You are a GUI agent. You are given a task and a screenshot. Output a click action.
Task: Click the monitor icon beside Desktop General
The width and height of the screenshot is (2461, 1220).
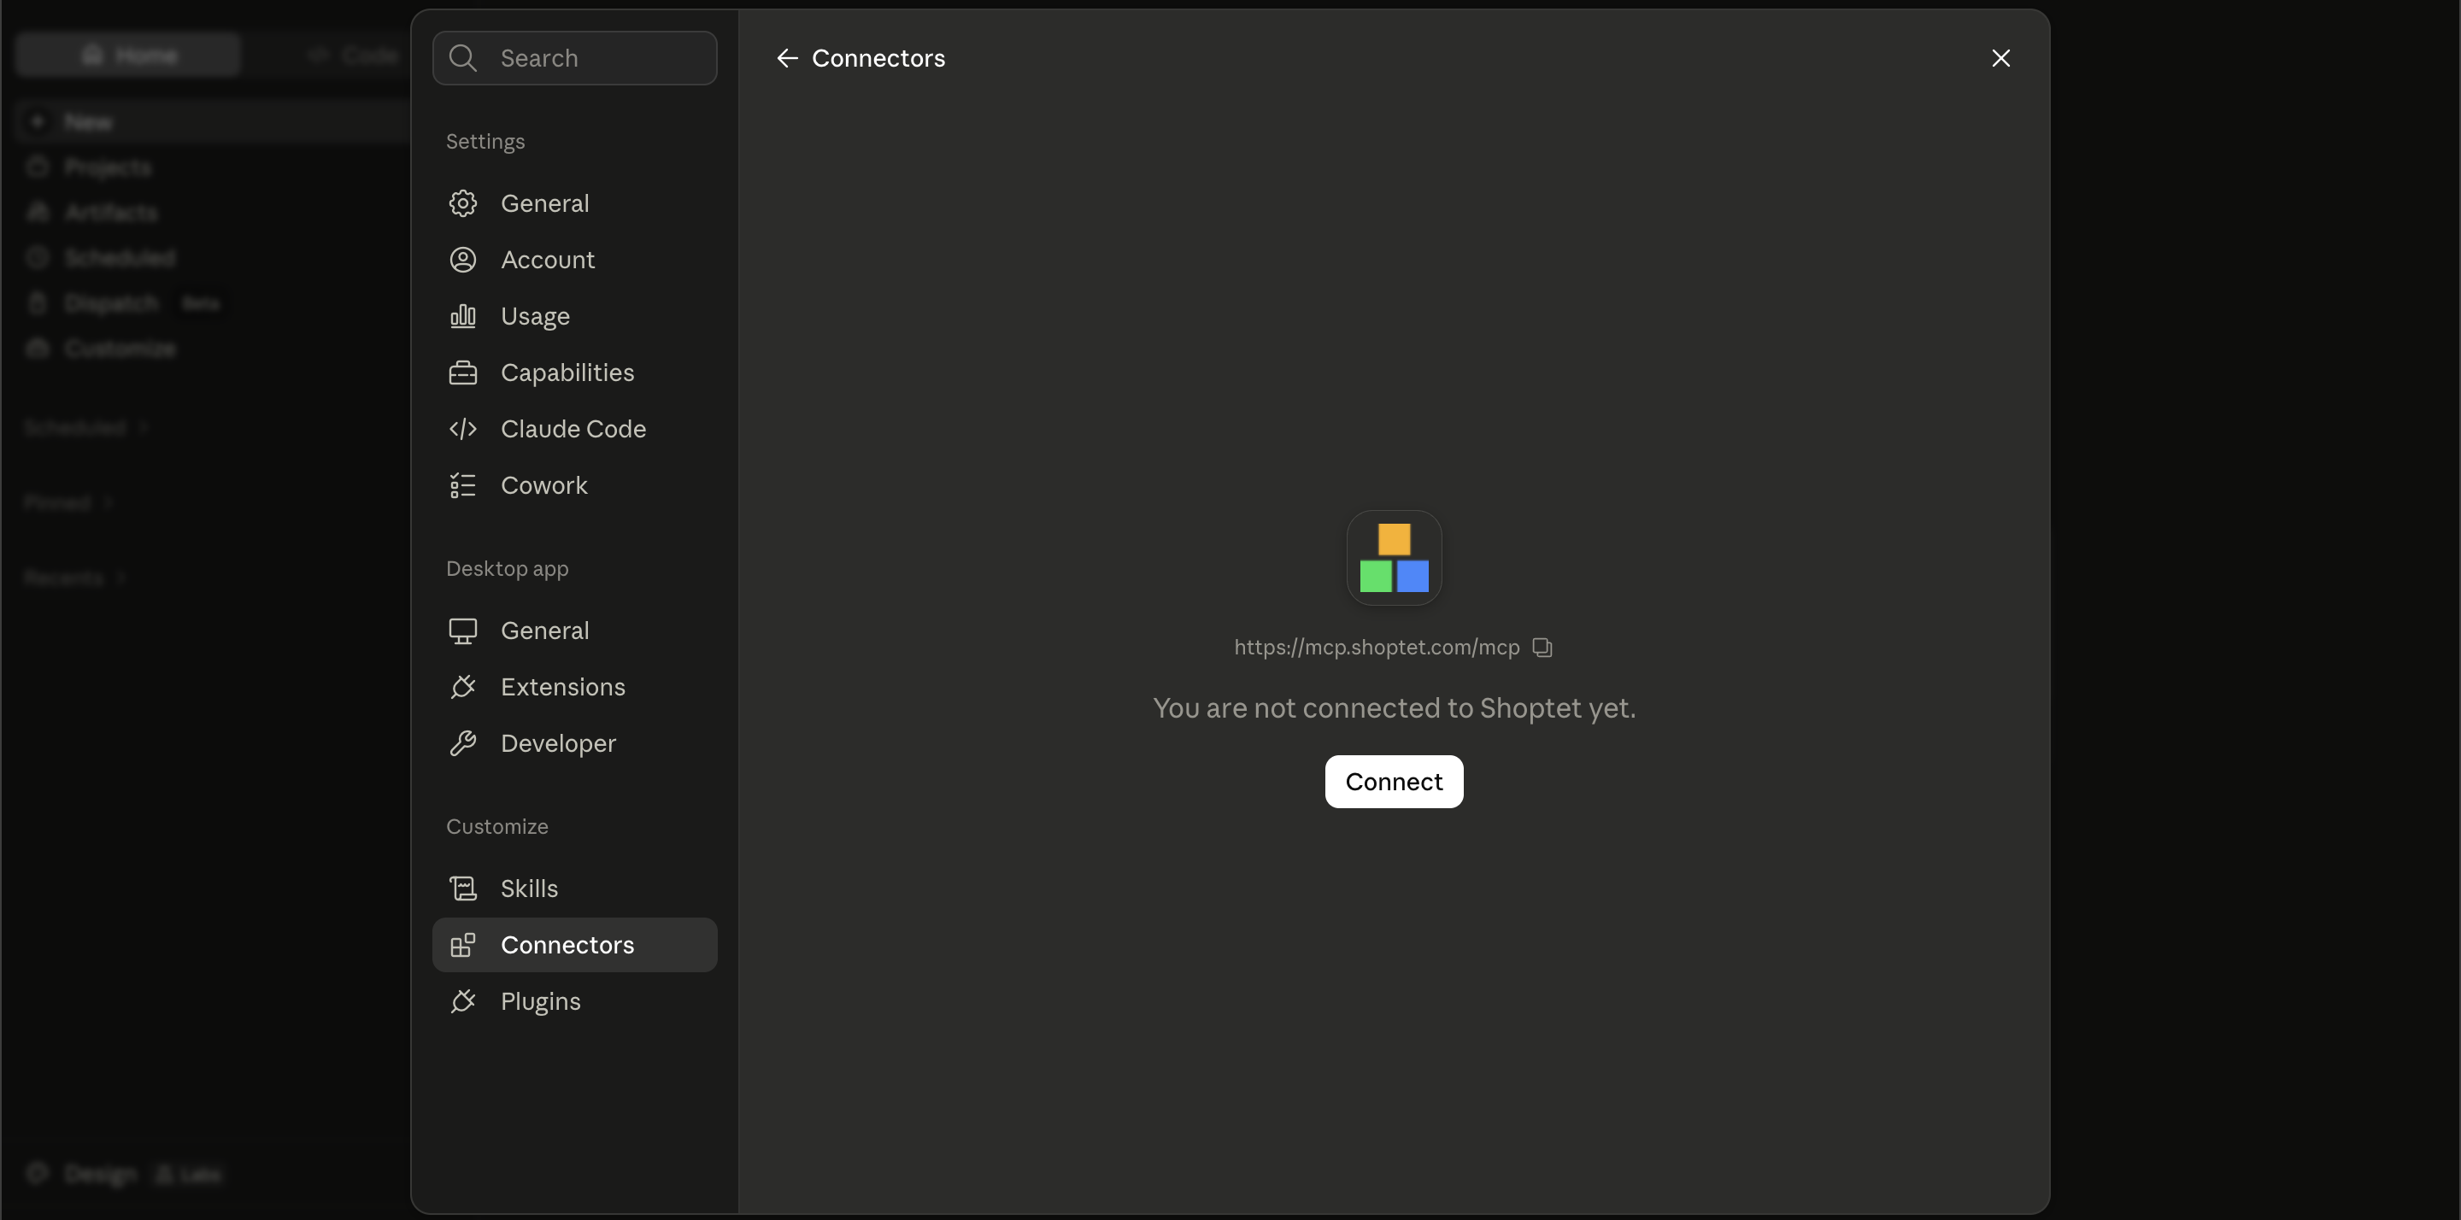(x=462, y=631)
